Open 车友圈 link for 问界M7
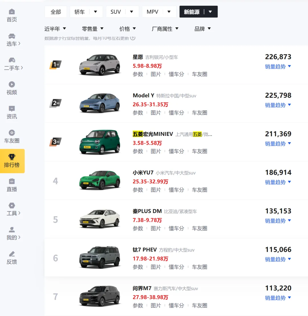 199,305
